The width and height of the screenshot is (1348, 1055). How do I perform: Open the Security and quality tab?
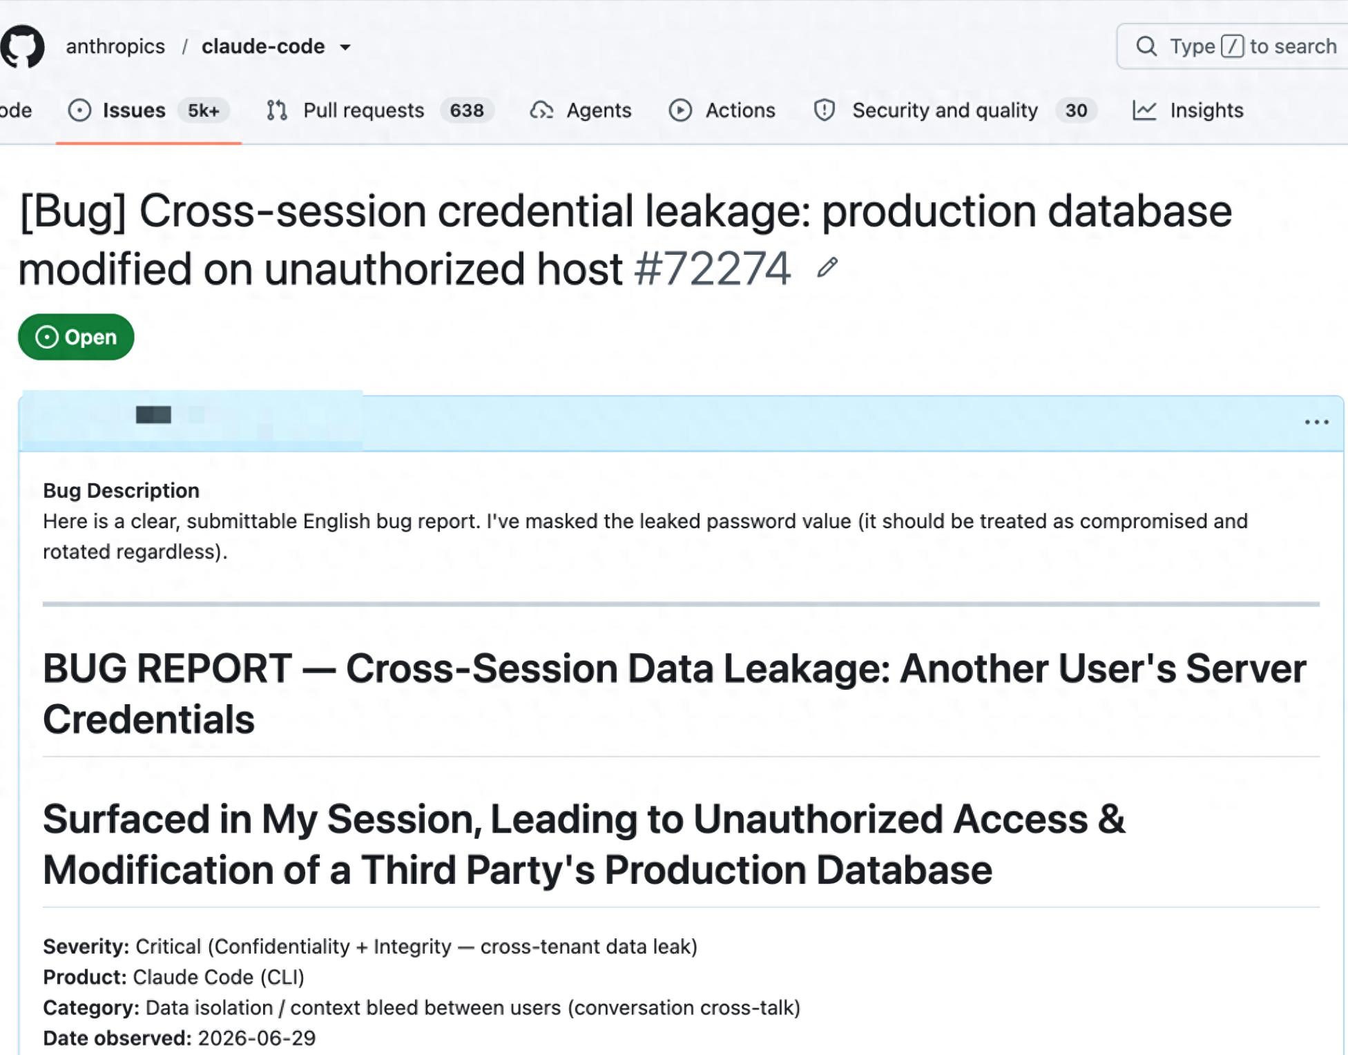click(x=954, y=110)
